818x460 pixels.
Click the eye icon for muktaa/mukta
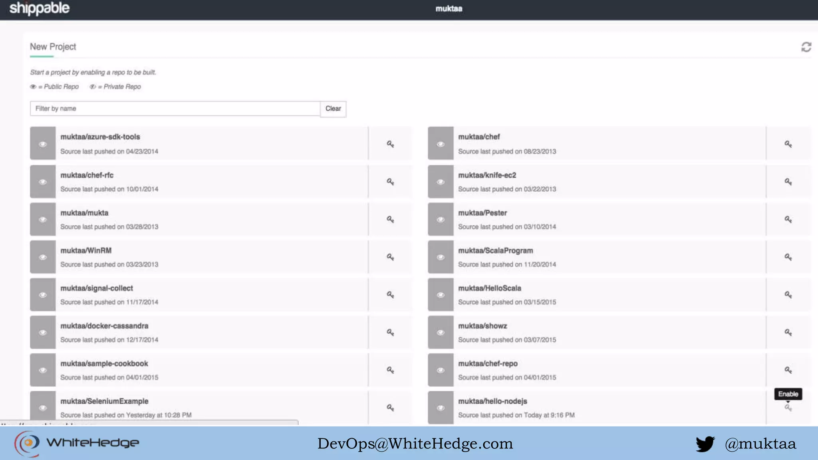43,219
